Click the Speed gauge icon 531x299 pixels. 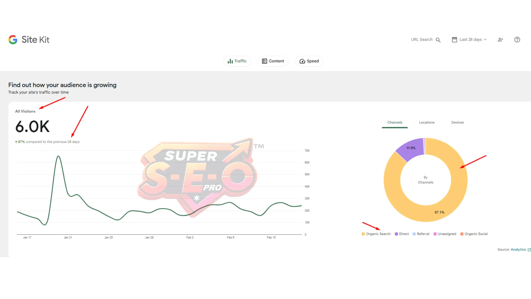click(302, 61)
